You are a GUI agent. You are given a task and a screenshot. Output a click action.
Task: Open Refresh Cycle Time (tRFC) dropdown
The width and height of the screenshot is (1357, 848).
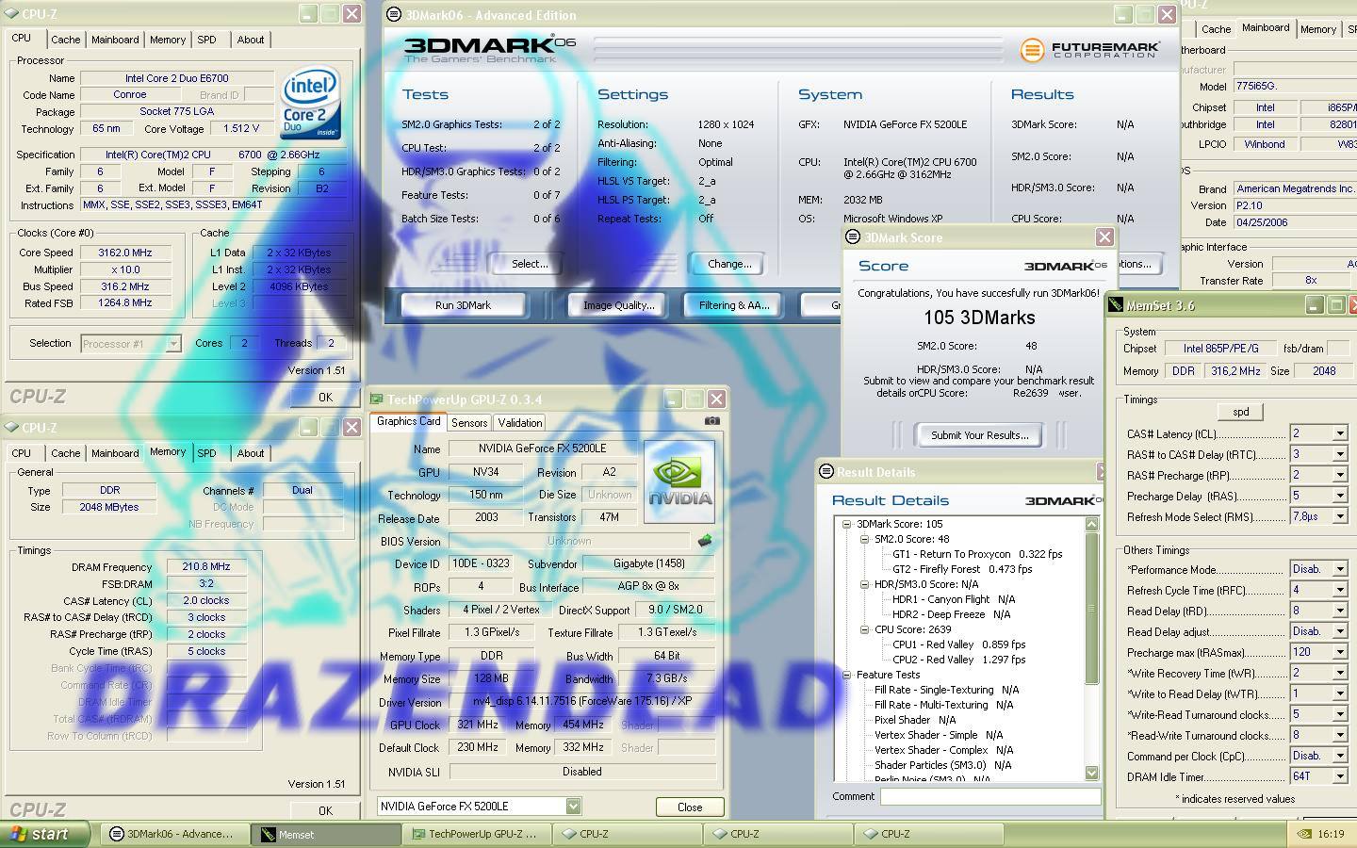[1339, 590]
